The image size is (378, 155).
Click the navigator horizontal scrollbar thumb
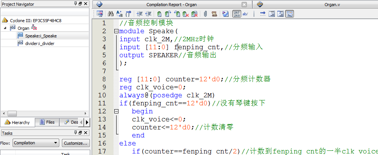[x=12, y=113]
